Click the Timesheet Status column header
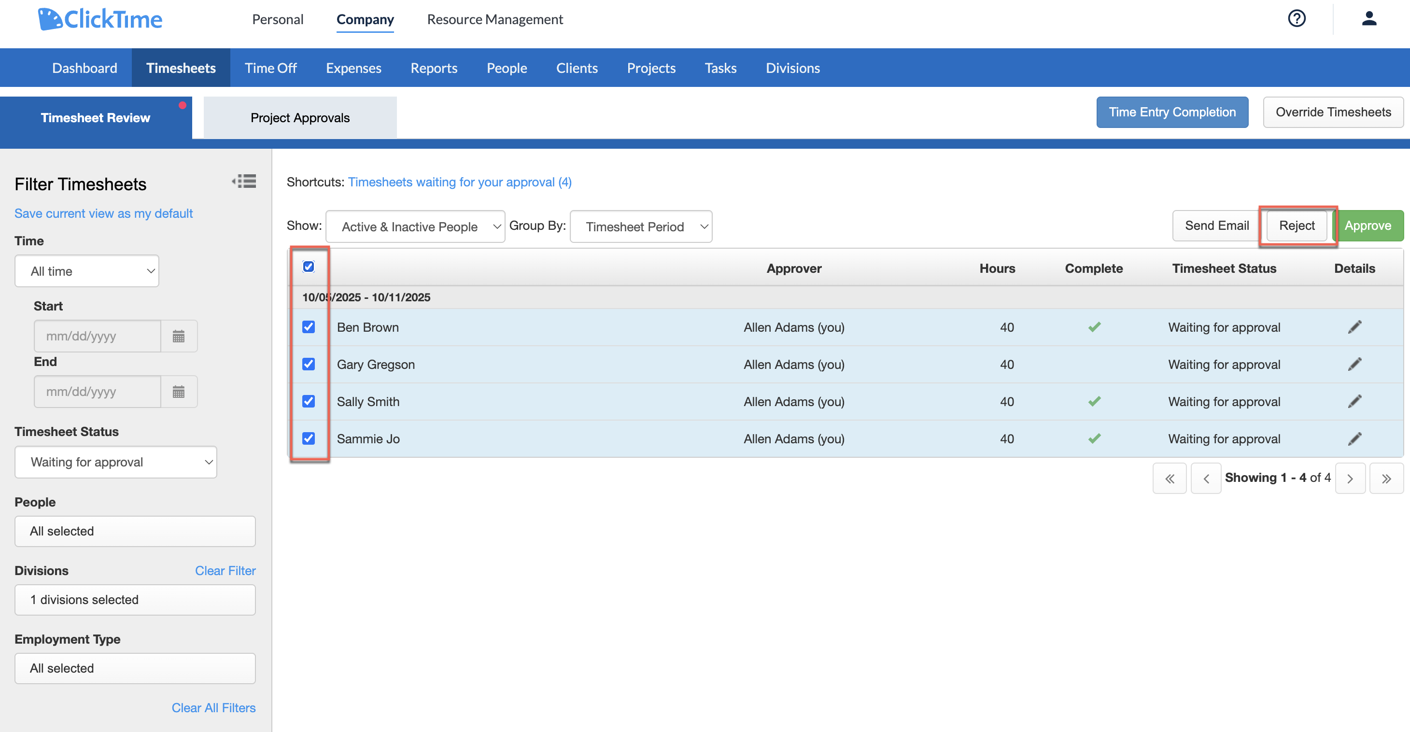Screen dimensions: 1410x732 (x=1224, y=268)
